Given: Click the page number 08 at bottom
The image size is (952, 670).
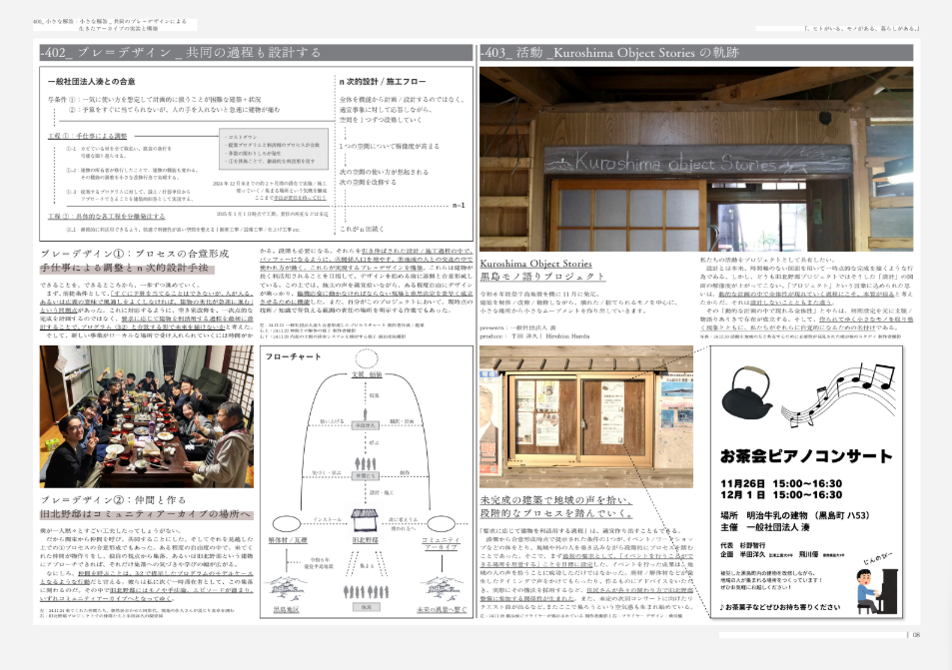Looking at the screenshot, I should tap(914, 632).
